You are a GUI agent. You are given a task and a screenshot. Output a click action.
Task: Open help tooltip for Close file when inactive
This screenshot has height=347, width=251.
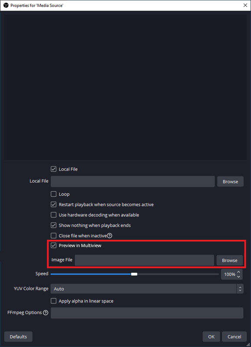(109, 236)
